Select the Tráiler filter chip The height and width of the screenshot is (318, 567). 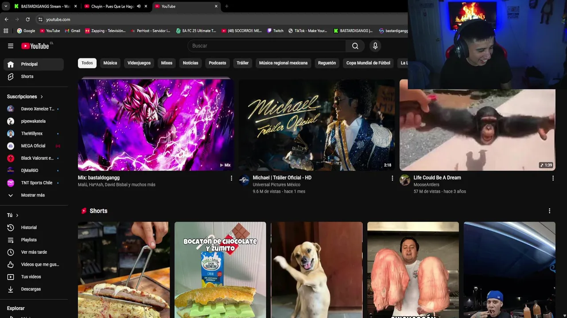tap(243, 63)
